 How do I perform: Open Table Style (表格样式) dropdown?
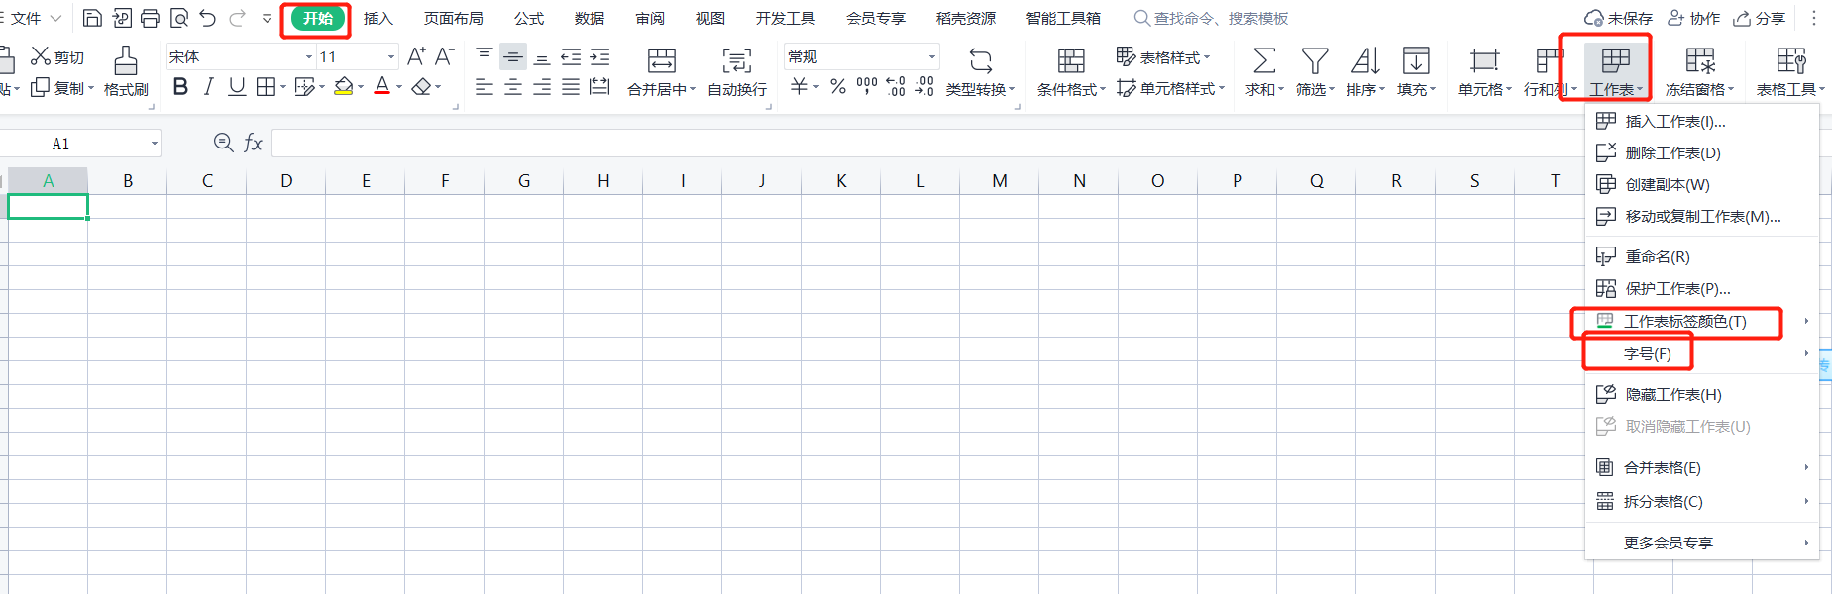tap(1164, 56)
